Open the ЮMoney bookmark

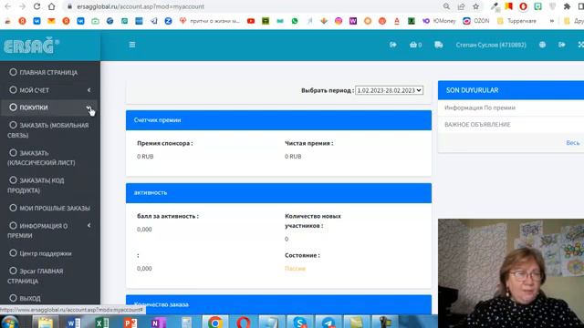439,21
